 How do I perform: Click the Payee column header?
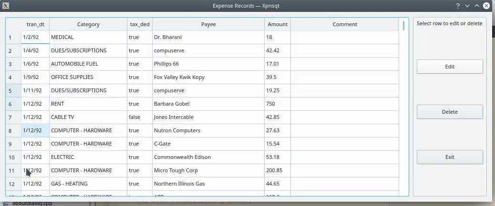pos(208,24)
